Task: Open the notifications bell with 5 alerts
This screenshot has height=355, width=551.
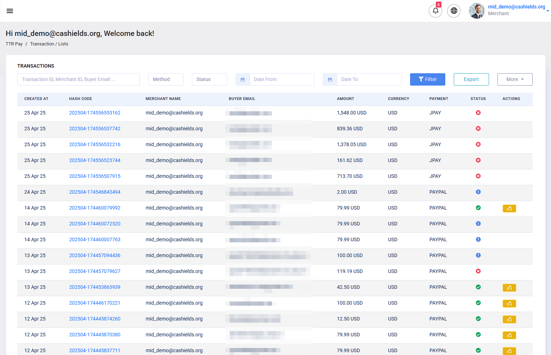Action: pyautogui.click(x=435, y=11)
